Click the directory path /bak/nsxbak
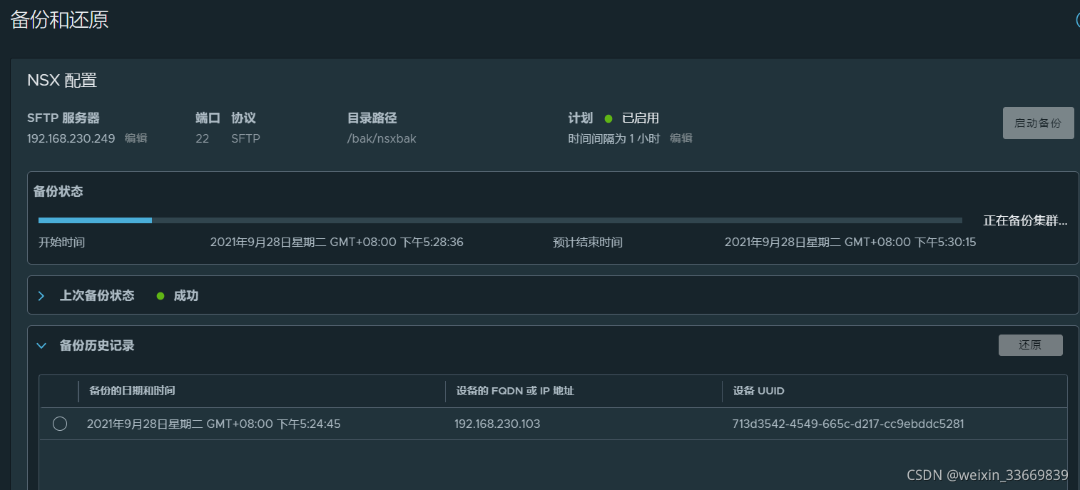The width and height of the screenshot is (1080, 490). point(382,138)
